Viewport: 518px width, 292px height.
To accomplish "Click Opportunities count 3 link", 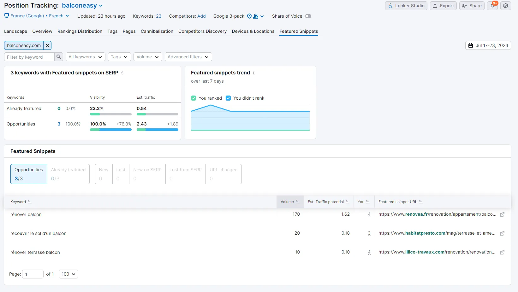I will tap(59, 124).
